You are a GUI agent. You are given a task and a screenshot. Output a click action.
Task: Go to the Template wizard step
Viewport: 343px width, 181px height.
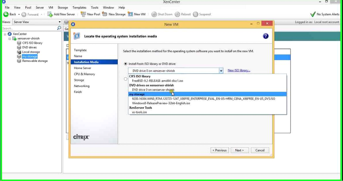[x=80, y=50]
